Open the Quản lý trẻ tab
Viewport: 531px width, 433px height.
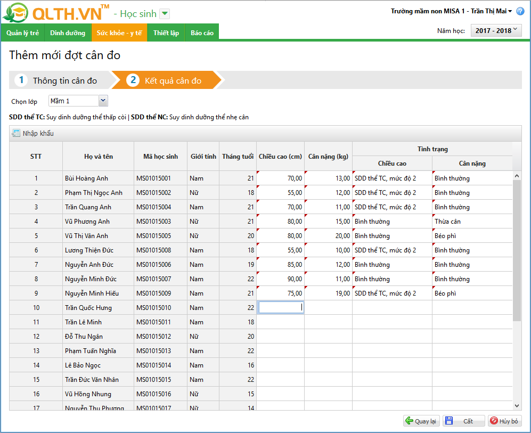click(x=23, y=33)
